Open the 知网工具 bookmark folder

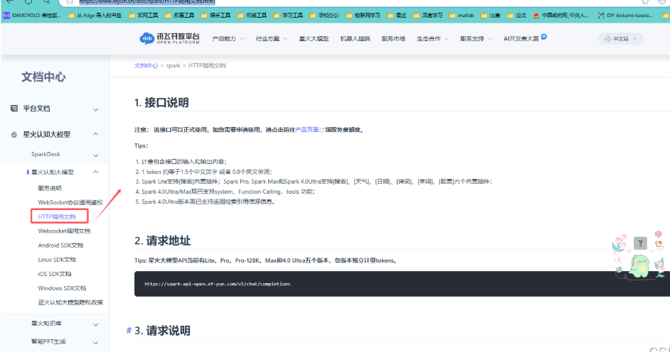point(144,16)
